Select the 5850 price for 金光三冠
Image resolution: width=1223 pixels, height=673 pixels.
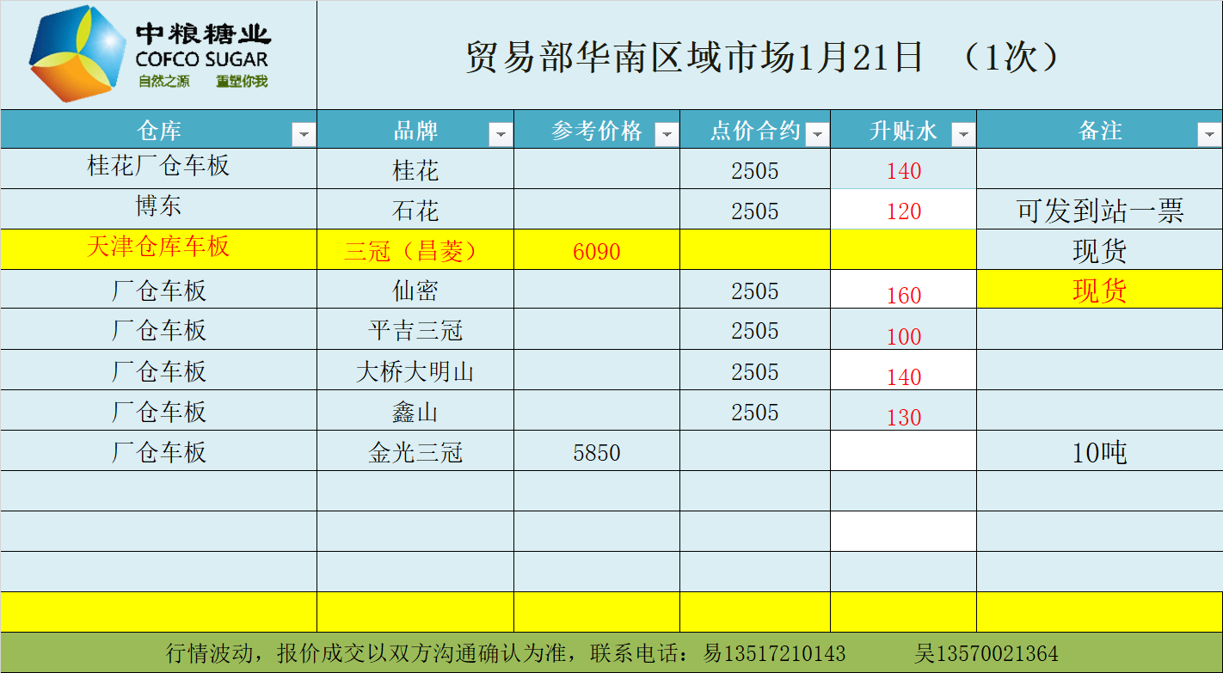(596, 452)
